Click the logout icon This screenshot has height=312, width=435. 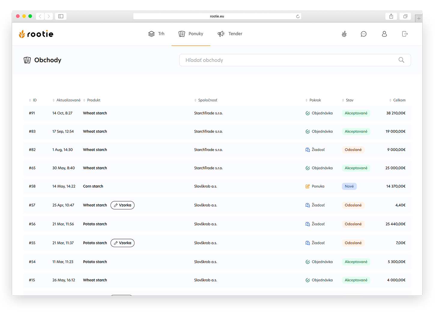coord(405,34)
